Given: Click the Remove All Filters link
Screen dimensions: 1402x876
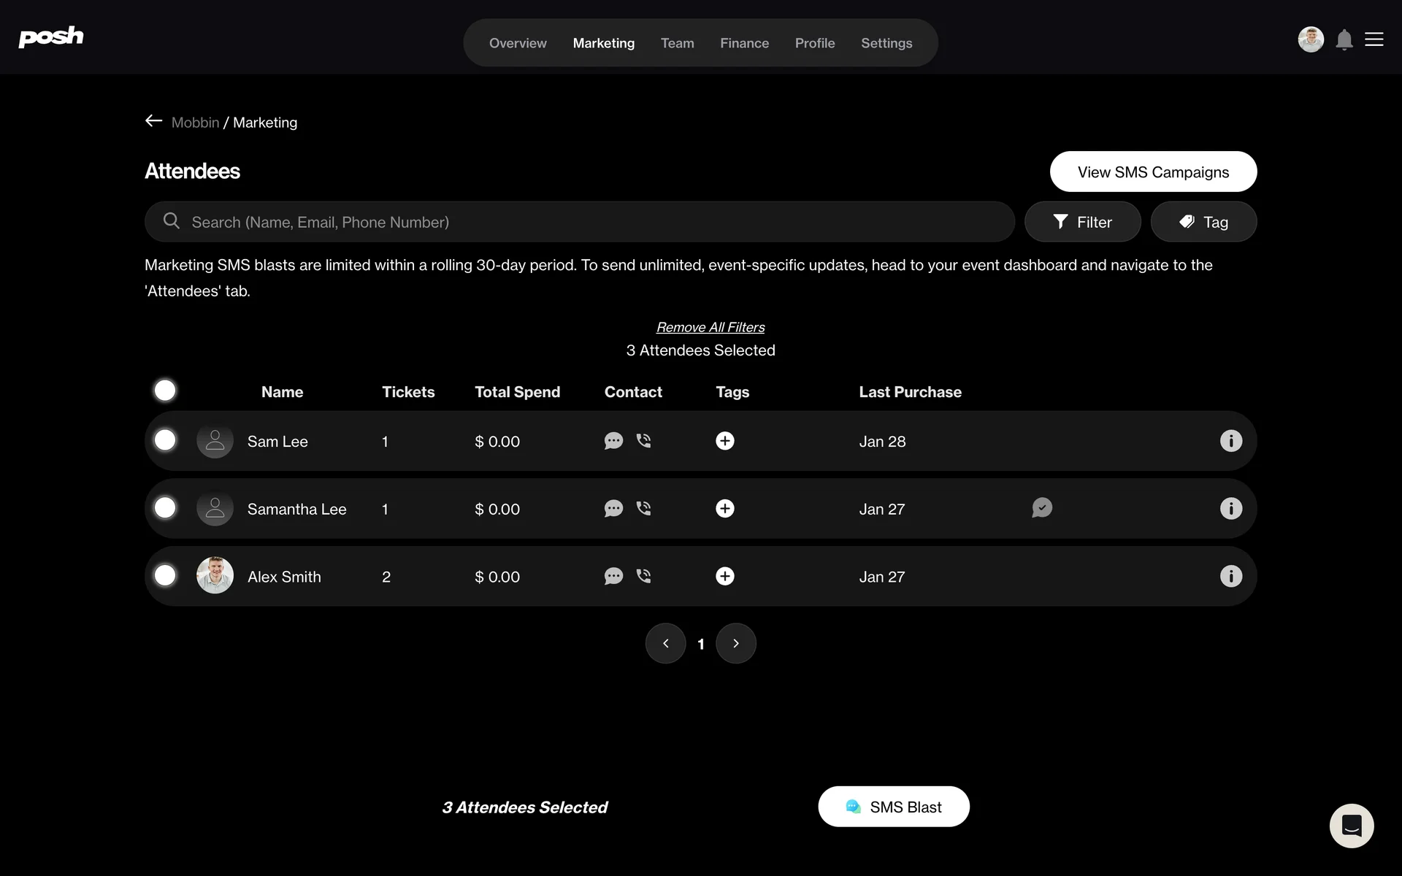Looking at the screenshot, I should tap(710, 327).
